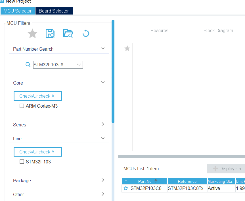Open the Block Diagram tab

pyautogui.click(x=218, y=30)
